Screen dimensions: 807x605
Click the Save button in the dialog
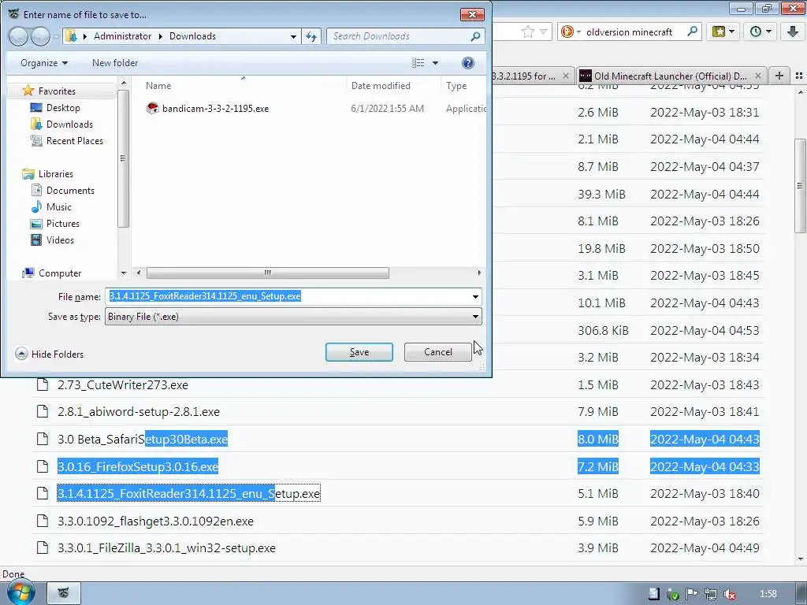(359, 352)
